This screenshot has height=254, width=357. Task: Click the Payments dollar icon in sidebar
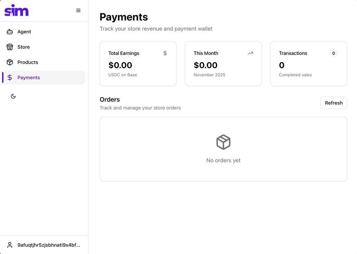(10, 78)
